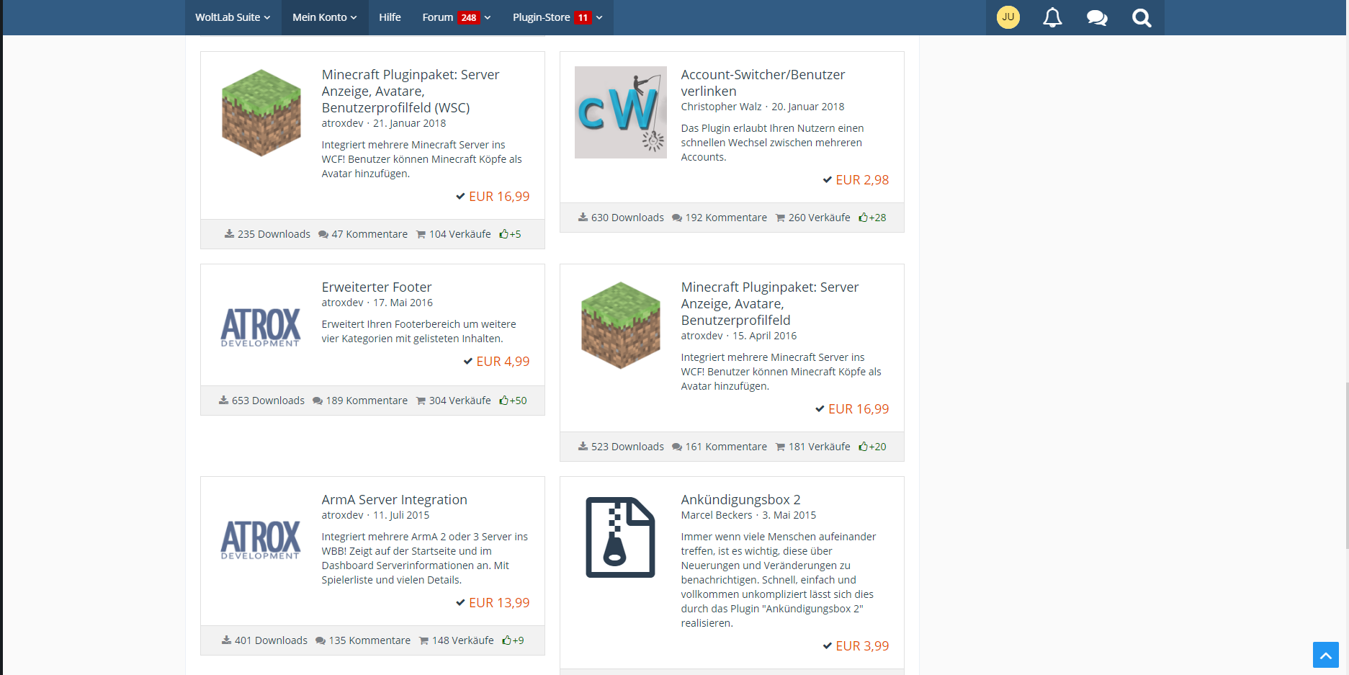Open the Forum menu with 248 badge
The image size is (1349, 675).
point(456,17)
